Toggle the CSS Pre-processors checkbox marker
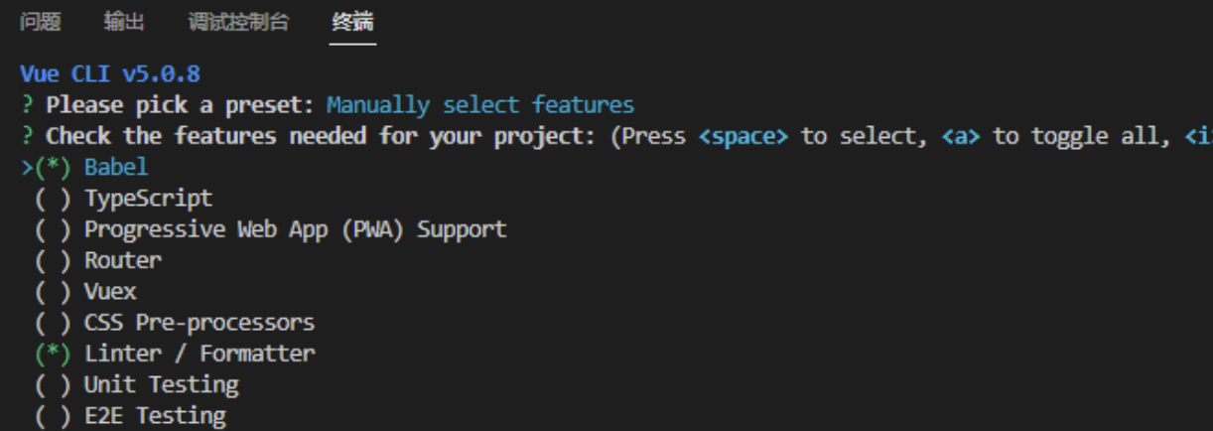 53,323
